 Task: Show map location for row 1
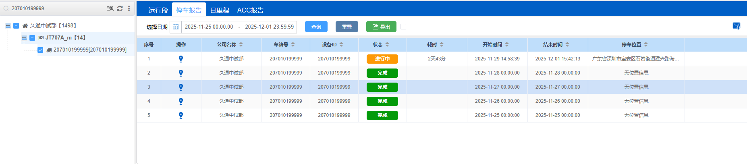181,59
